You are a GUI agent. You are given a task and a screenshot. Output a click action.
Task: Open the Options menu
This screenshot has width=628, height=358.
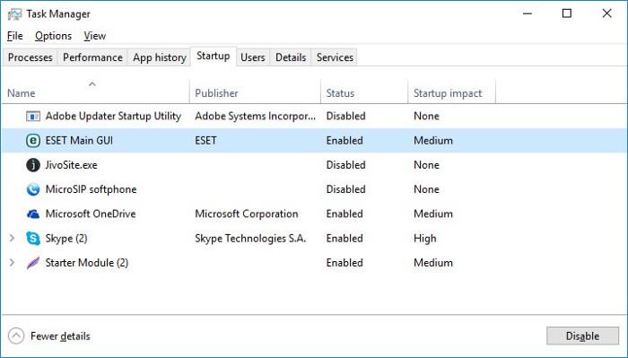pyautogui.click(x=53, y=36)
